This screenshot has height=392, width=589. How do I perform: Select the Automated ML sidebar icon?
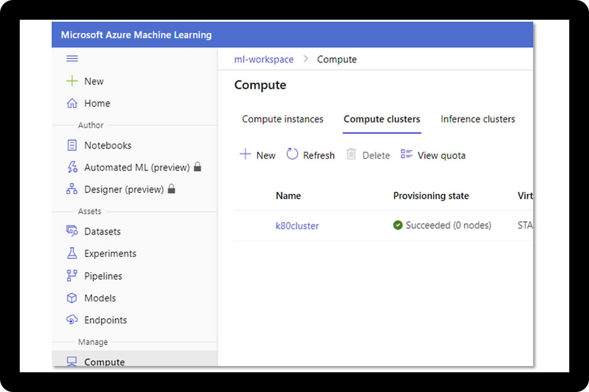coord(72,167)
